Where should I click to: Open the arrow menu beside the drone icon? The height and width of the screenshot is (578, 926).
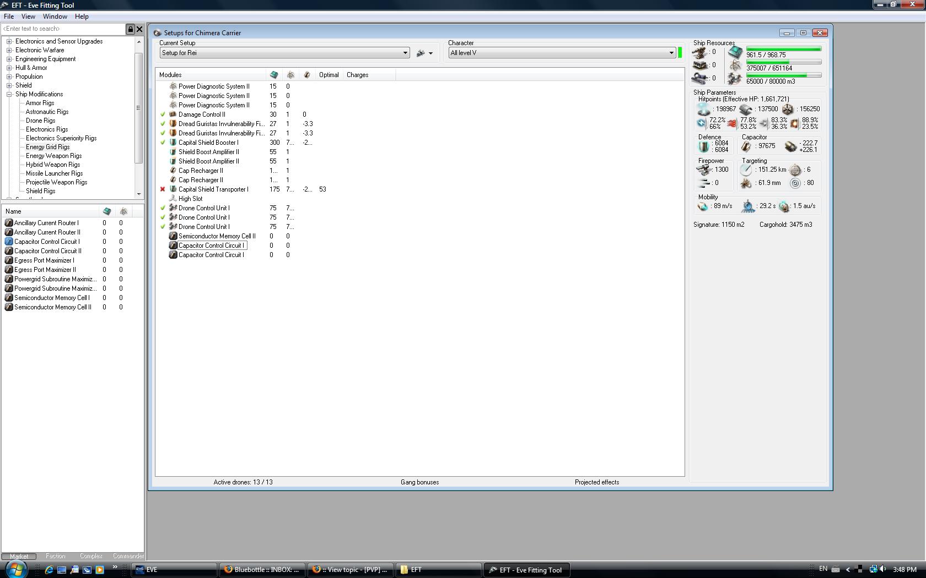(x=430, y=54)
